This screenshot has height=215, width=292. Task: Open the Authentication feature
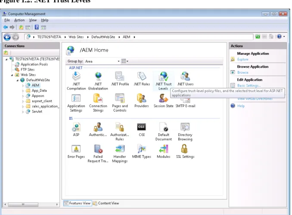(98, 130)
